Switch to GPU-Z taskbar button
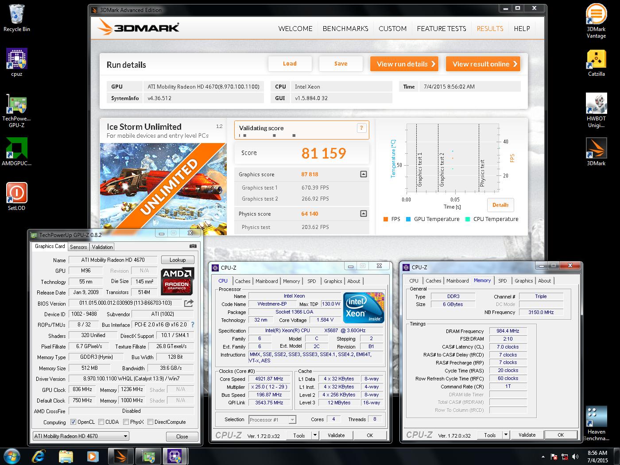 point(148,456)
